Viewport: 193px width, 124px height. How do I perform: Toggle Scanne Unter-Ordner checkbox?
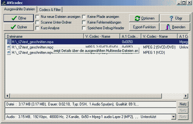point(37,22)
